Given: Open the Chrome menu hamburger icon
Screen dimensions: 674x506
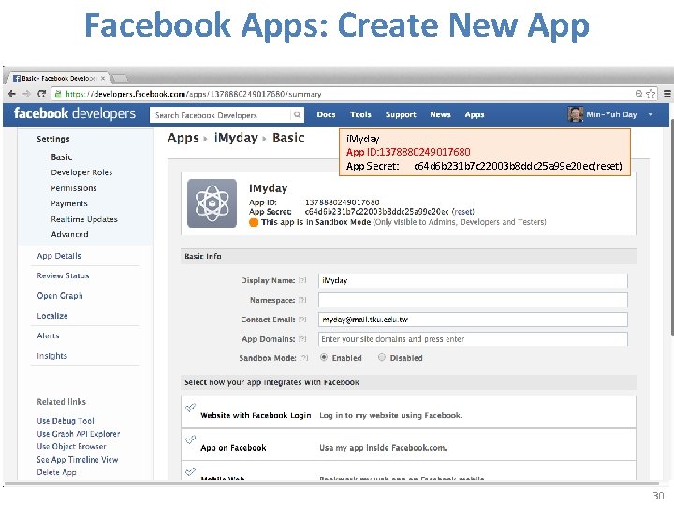Looking at the screenshot, I should click(x=667, y=94).
